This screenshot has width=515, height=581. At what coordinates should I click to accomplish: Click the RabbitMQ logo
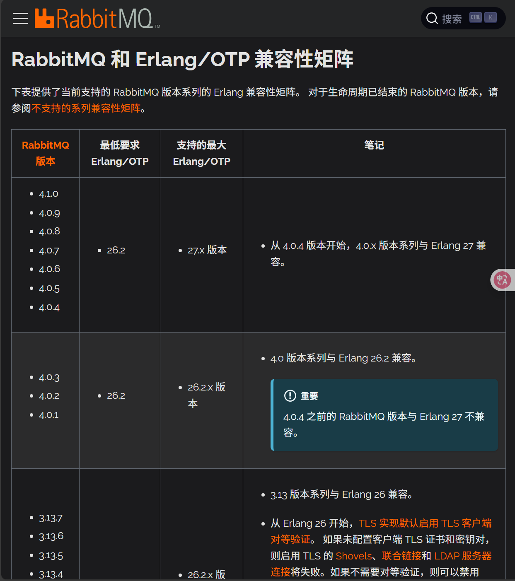[x=97, y=19]
